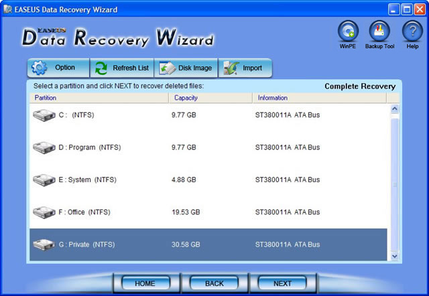This screenshot has width=429, height=296.
Task: Select the C: drive icon
Action: (x=44, y=115)
